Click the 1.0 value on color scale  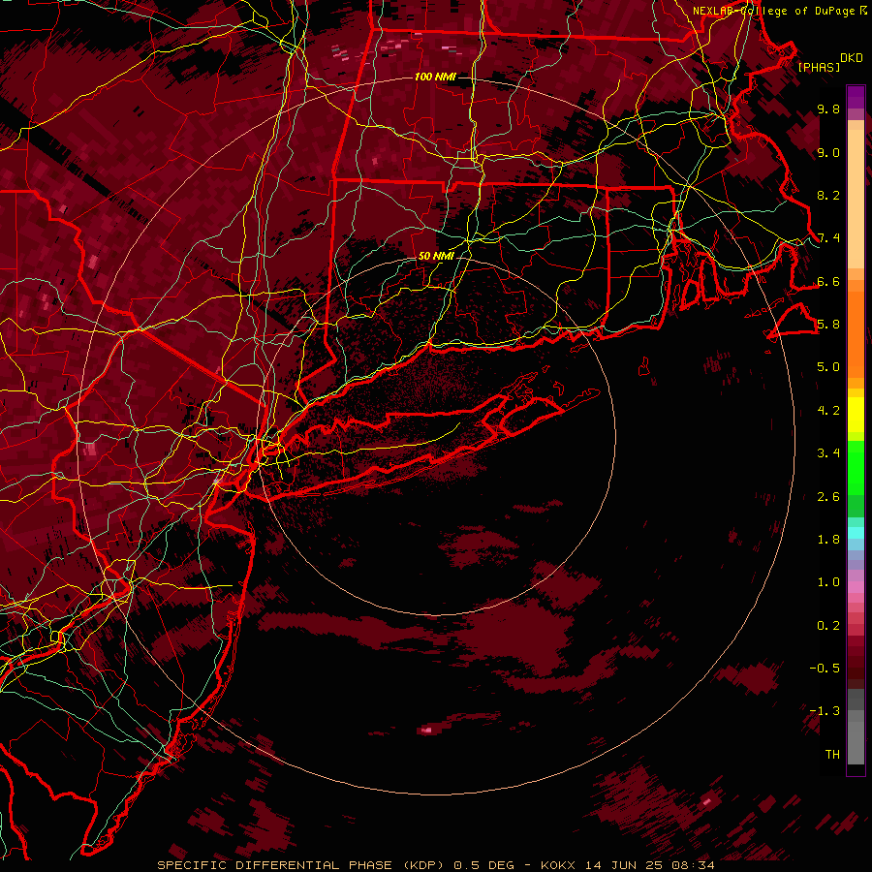tap(828, 582)
